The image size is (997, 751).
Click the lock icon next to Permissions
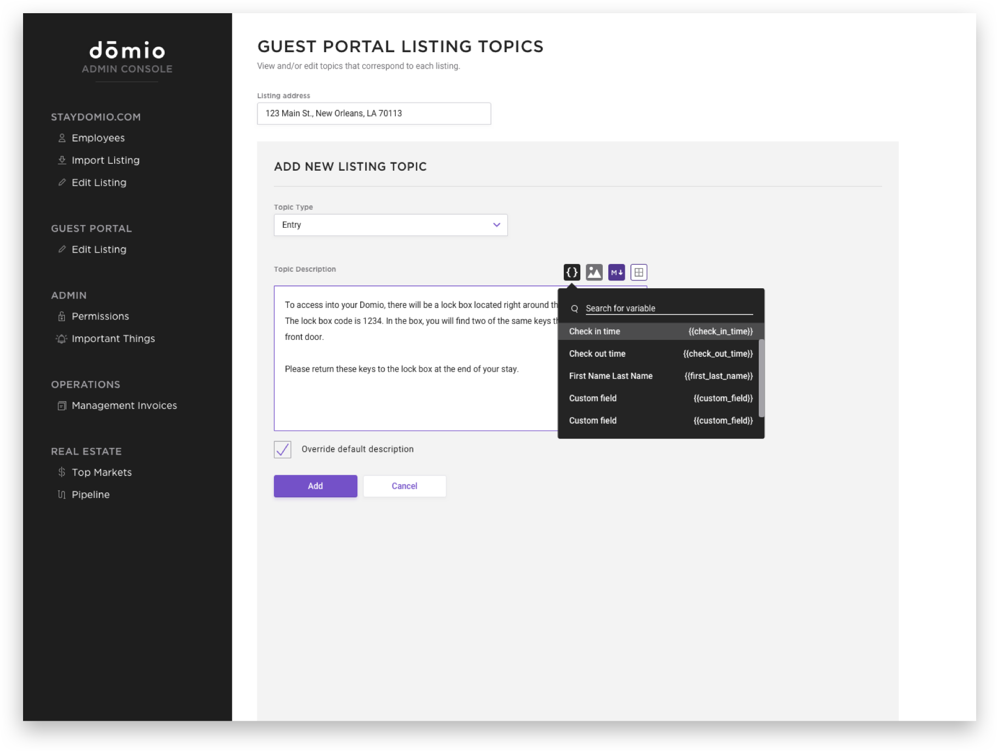tap(61, 316)
